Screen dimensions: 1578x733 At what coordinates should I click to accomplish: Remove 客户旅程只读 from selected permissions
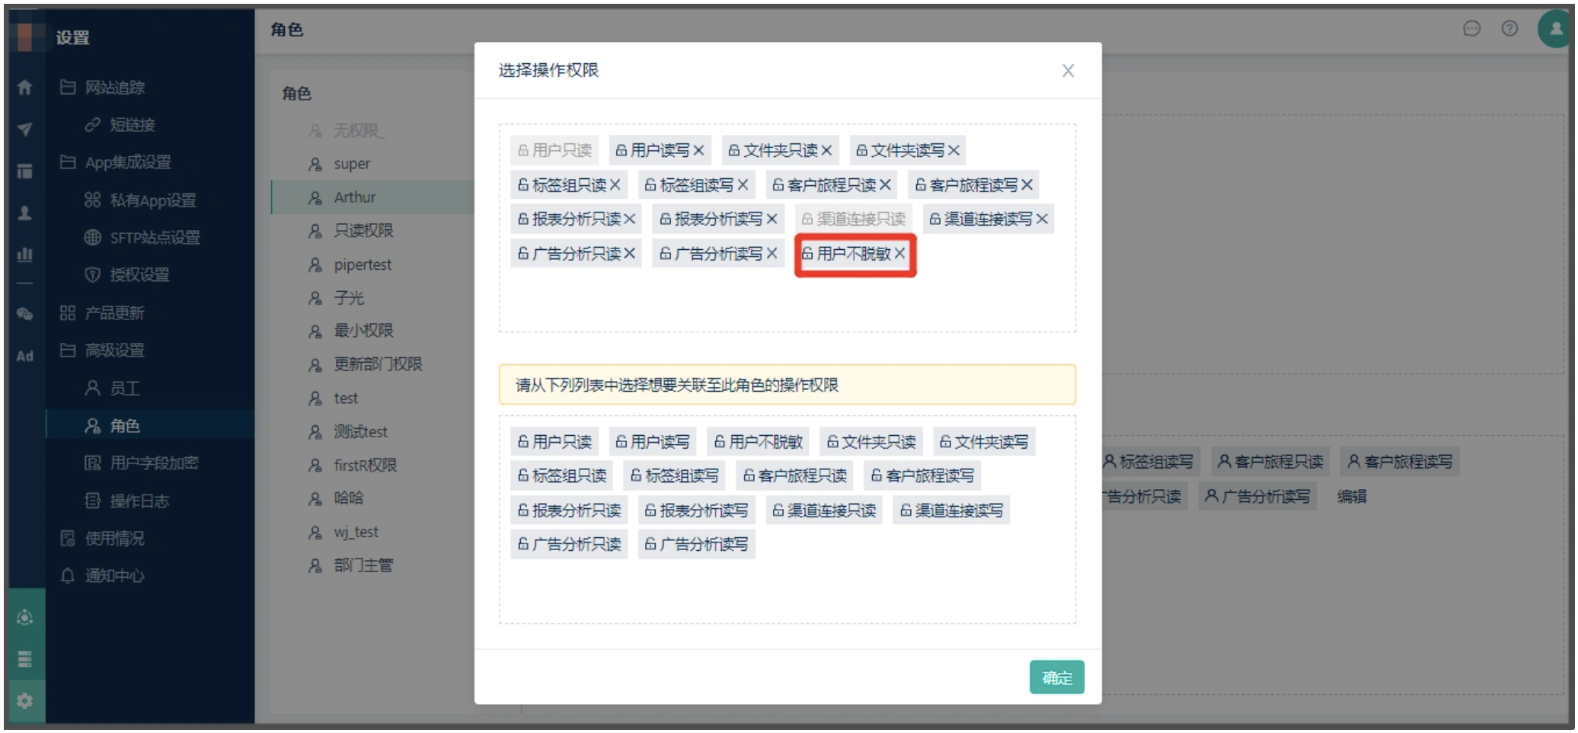(885, 185)
